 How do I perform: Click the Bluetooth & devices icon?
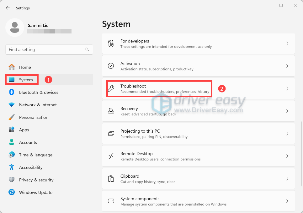(12, 92)
